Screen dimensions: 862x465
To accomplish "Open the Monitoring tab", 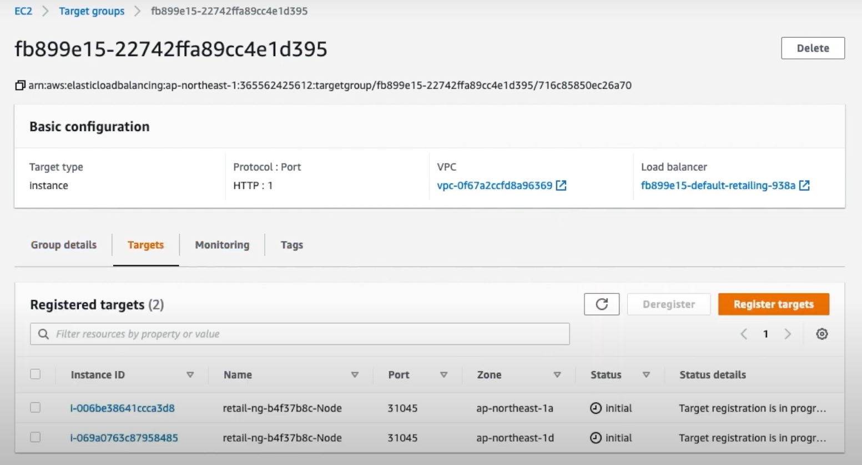I will [222, 245].
